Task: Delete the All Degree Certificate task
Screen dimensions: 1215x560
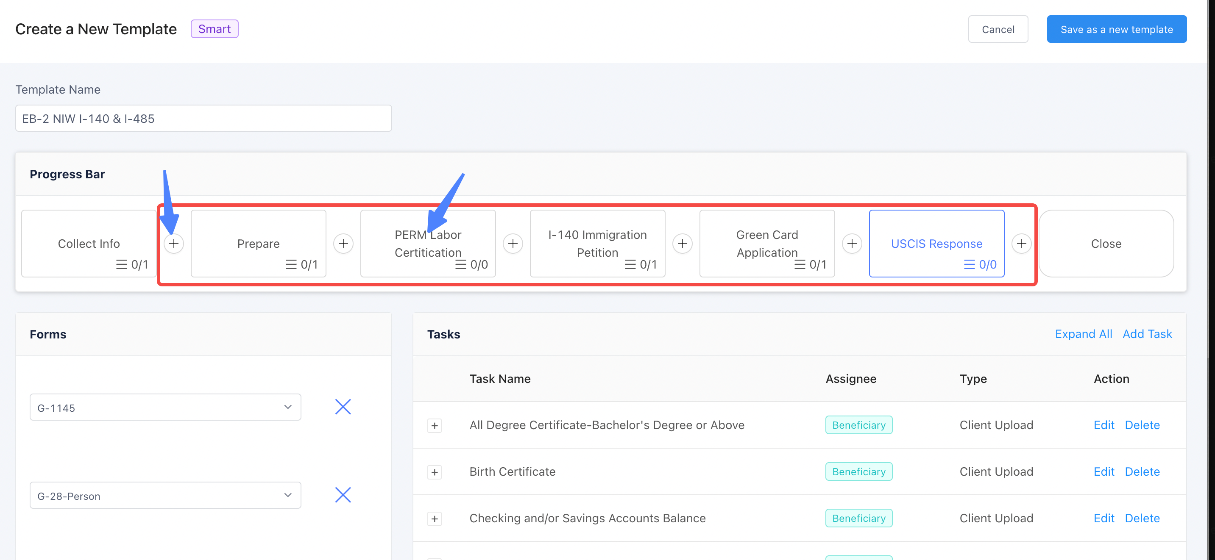Action: [1142, 425]
